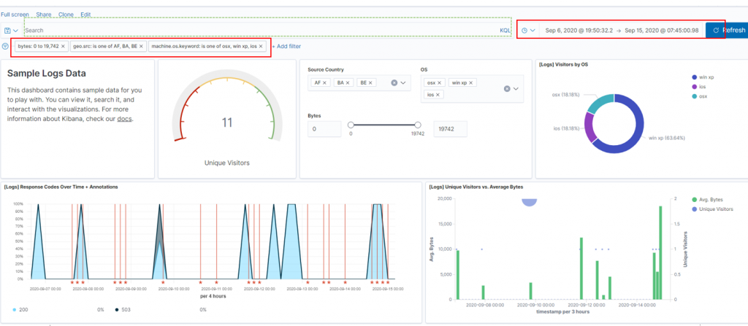Clear all Source Country selections

pyautogui.click(x=394, y=82)
